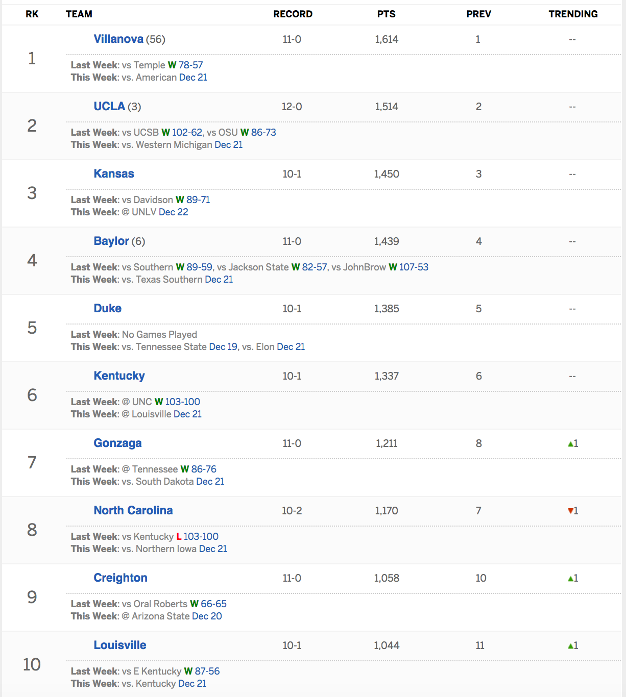Open UCLA's 102-62 result against UCSB
626x697 pixels.
187,133
